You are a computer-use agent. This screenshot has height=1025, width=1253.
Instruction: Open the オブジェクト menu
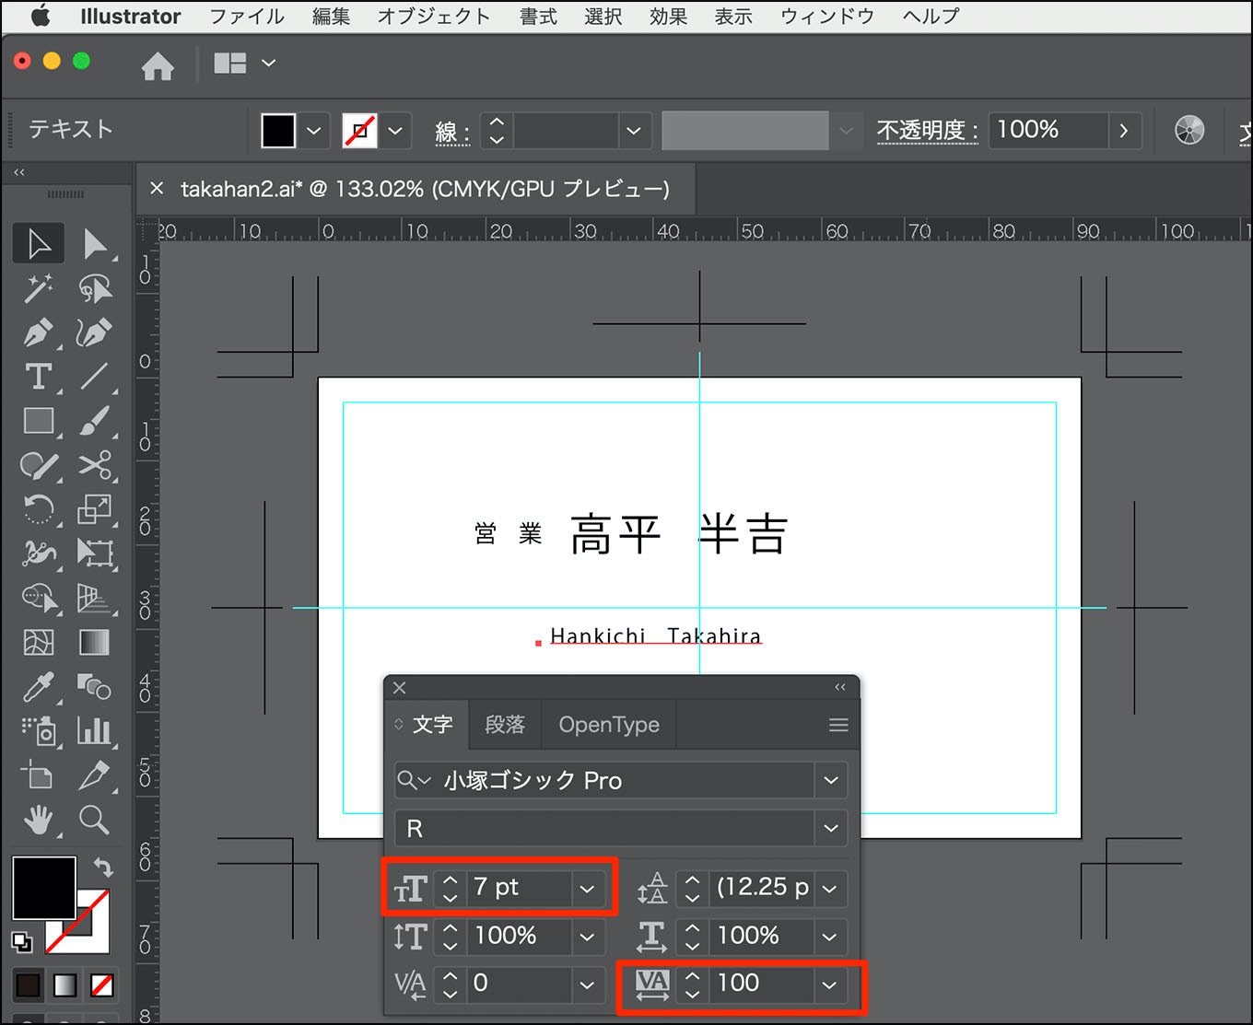(x=433, y=17)
